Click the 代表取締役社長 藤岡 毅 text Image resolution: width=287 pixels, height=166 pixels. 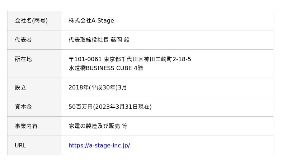[x=99, y=40]
